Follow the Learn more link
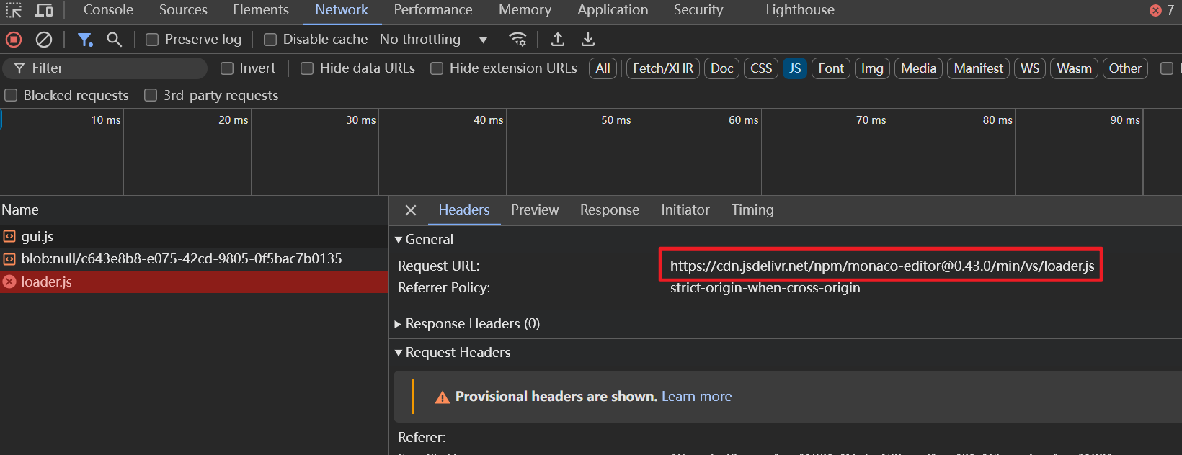 click(696, 396)
